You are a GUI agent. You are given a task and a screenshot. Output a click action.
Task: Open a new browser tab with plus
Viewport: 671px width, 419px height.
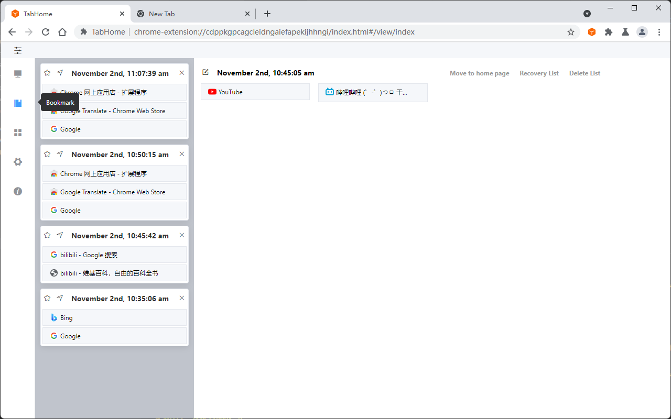267,14
